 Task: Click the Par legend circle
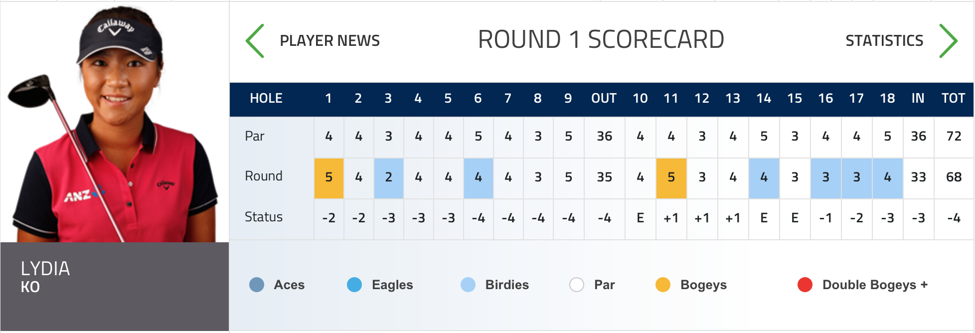(x=577, y=285)
